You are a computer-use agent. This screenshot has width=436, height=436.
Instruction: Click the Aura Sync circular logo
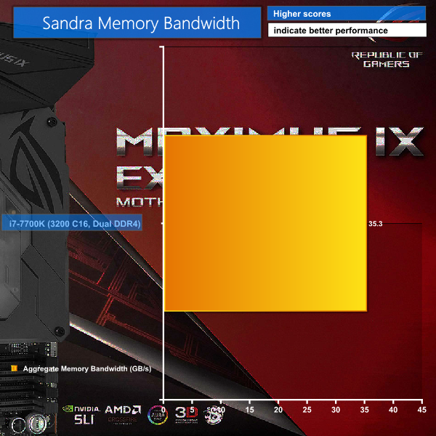(x=158, y=415)
